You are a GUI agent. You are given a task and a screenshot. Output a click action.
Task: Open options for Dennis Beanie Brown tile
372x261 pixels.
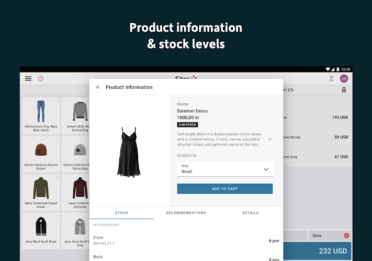pyautogui.click(x=58, y=139)
